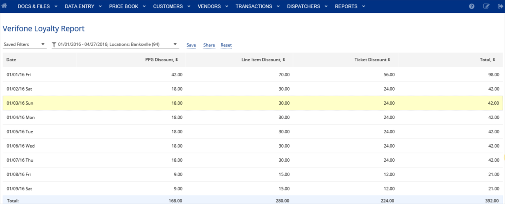
Task: Select the 01/06/16 Wed date cell
Action: [21, 146]
